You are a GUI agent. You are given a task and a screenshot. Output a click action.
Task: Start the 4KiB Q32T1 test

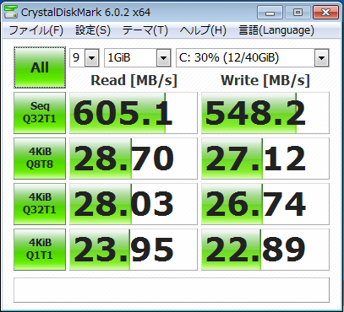tap(40, 204)
